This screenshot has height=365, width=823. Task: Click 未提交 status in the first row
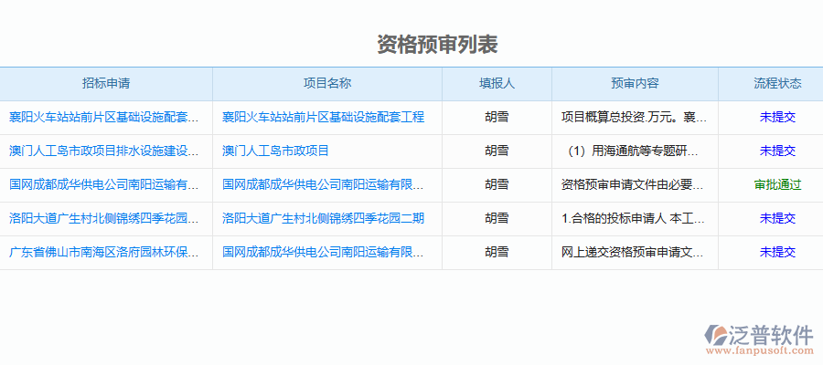point(777,117)
